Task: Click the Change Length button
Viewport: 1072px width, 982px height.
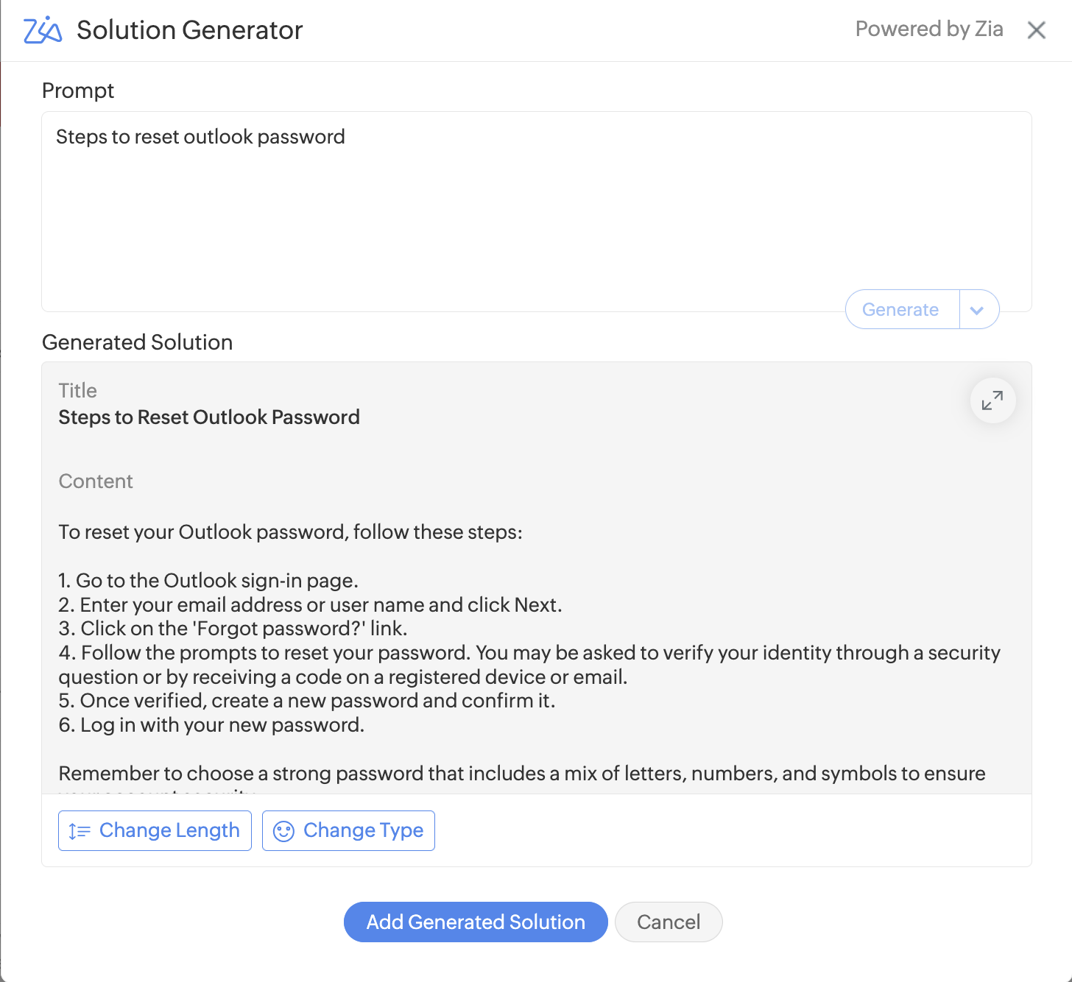Action: tap(155, 830)
